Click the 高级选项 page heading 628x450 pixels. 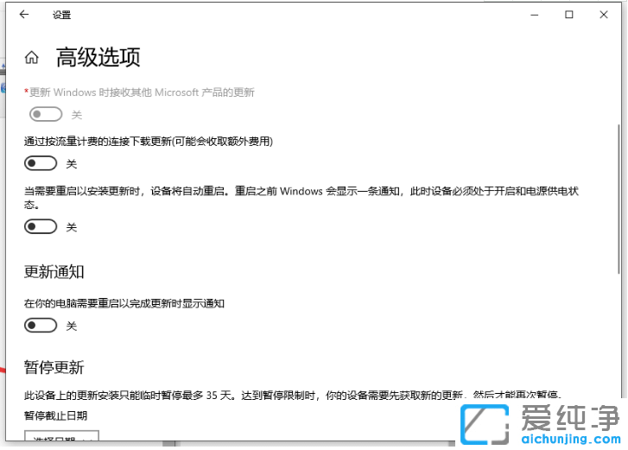[98, 57]
